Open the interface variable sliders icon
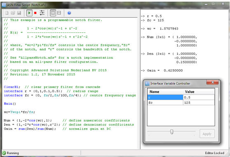The height and width of the screenshot is (157, 230). (x=42, y=13)
